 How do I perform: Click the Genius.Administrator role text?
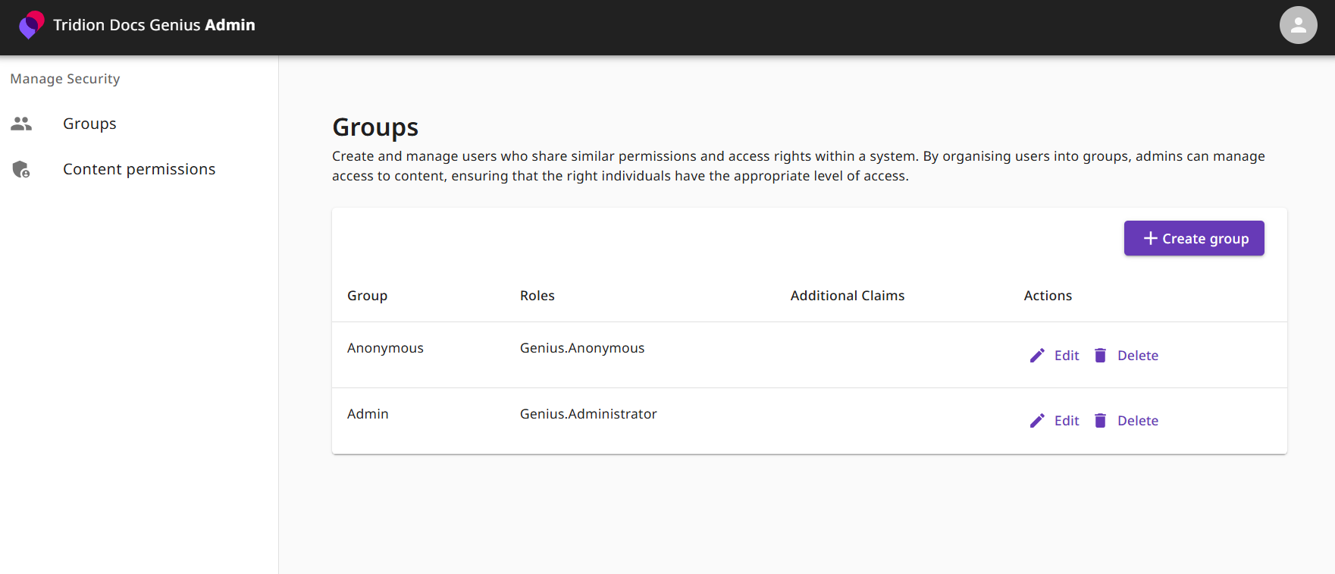click(x=588, y=414)
